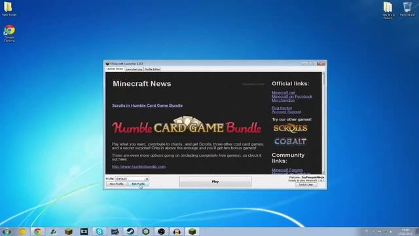Image resolution: width=419 pixels, height=236 pixels.
Task: Switch to the Update Notes tab
Action: click(115, 69)
